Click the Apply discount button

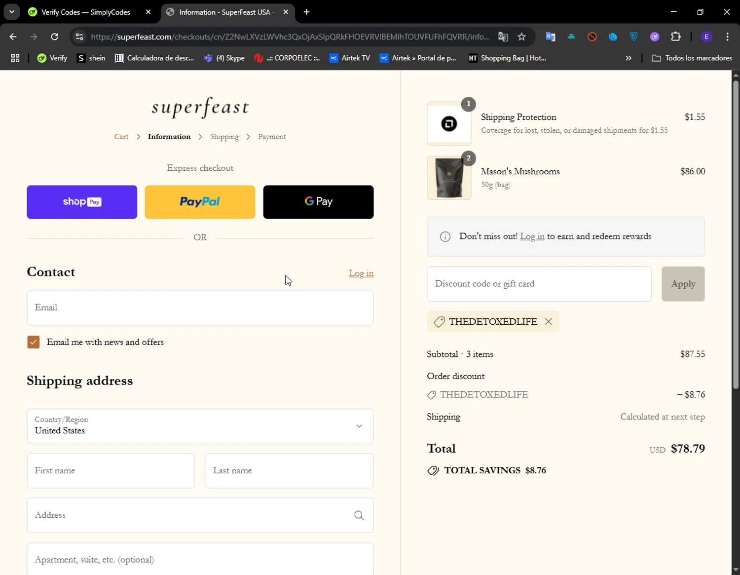pyautogui.click(x=683, y=284)
